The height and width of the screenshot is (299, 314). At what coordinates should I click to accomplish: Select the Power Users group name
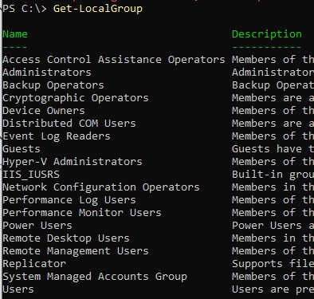[x=37, y=226]
